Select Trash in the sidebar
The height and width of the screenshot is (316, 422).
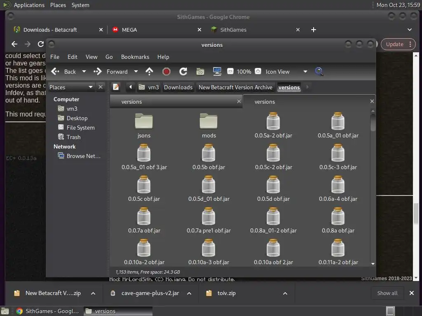[x=73, y=137]
